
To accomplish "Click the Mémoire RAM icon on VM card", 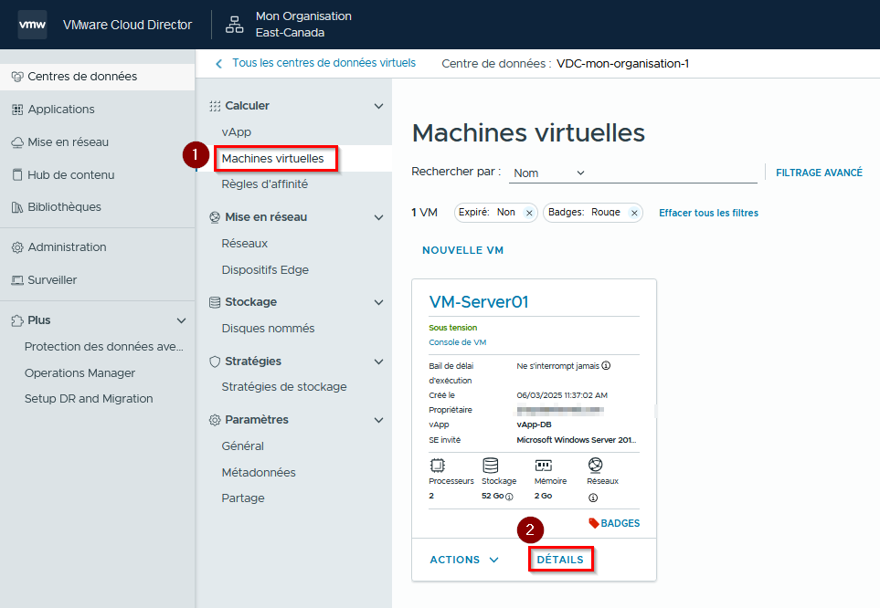I will [x=544, y=465].
